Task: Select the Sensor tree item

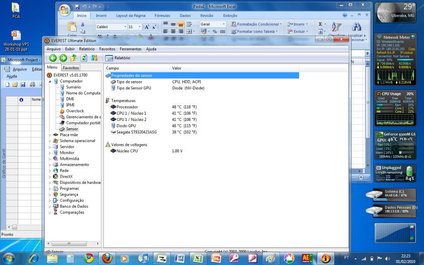Action: pyautogui.click(x=72, y=129)
